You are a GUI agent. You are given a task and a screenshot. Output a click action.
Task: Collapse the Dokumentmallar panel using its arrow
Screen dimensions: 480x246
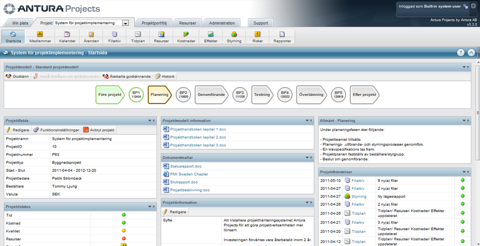[307, 158]
